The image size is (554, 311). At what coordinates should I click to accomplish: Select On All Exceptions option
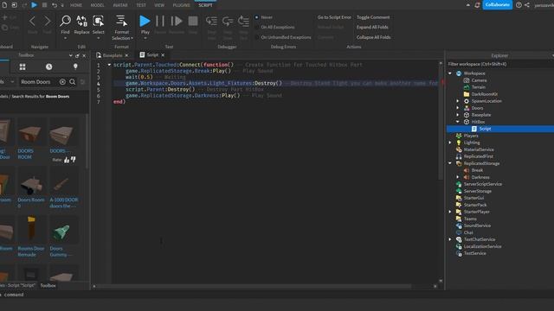[x=256, y=27]
